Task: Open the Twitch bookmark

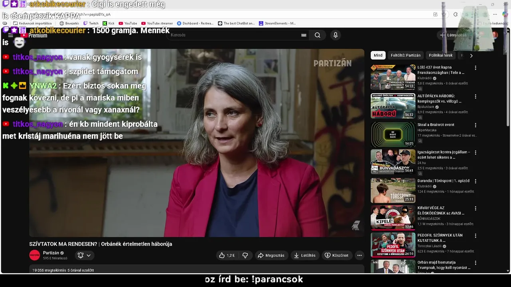Action: pyautogui.click(x=91, y=23)
